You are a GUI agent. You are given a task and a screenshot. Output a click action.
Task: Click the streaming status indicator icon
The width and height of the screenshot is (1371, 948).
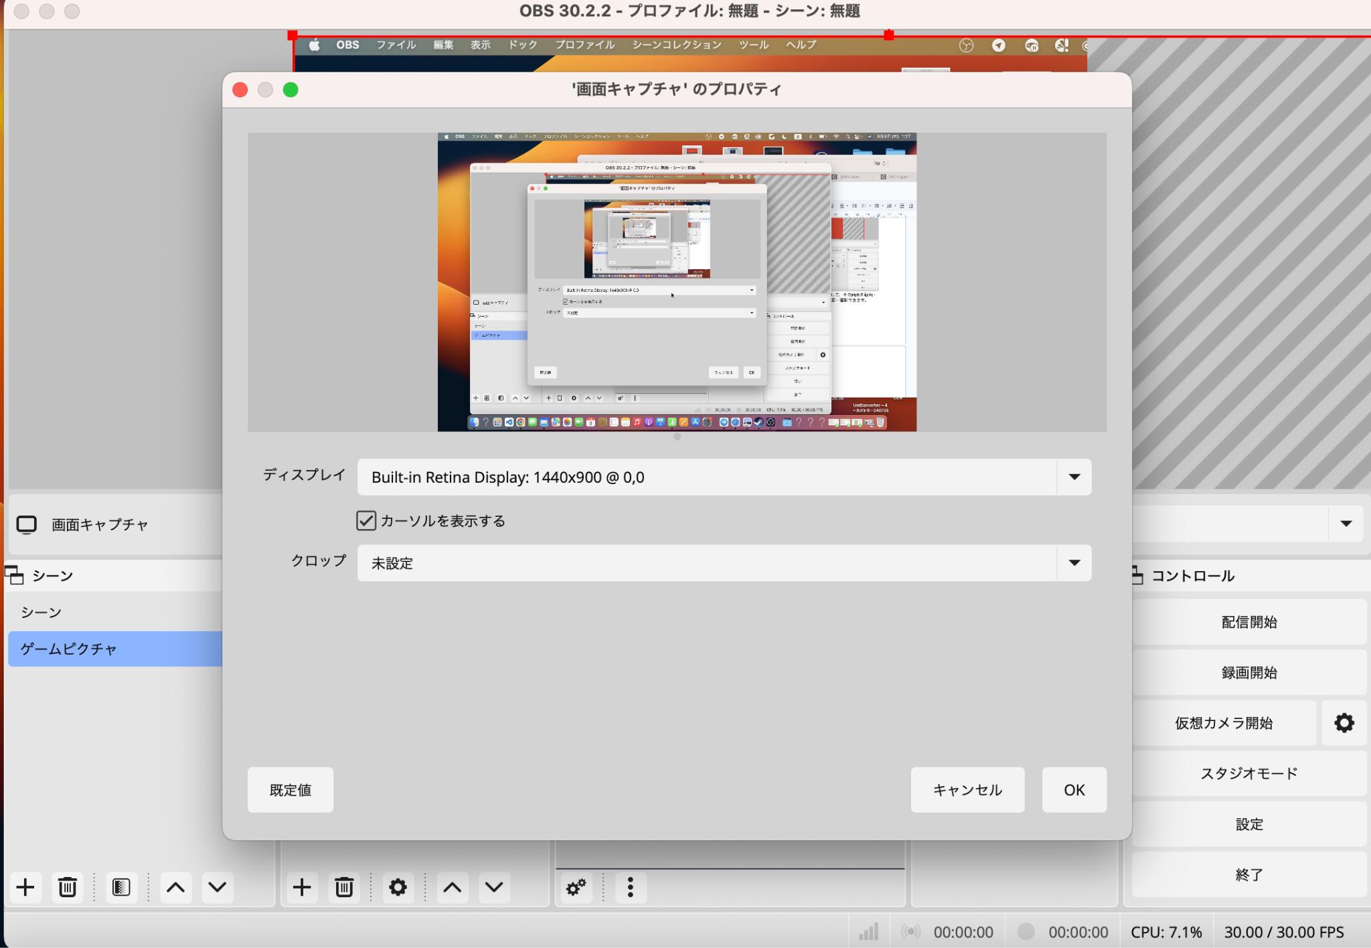(x=911, y=932)
